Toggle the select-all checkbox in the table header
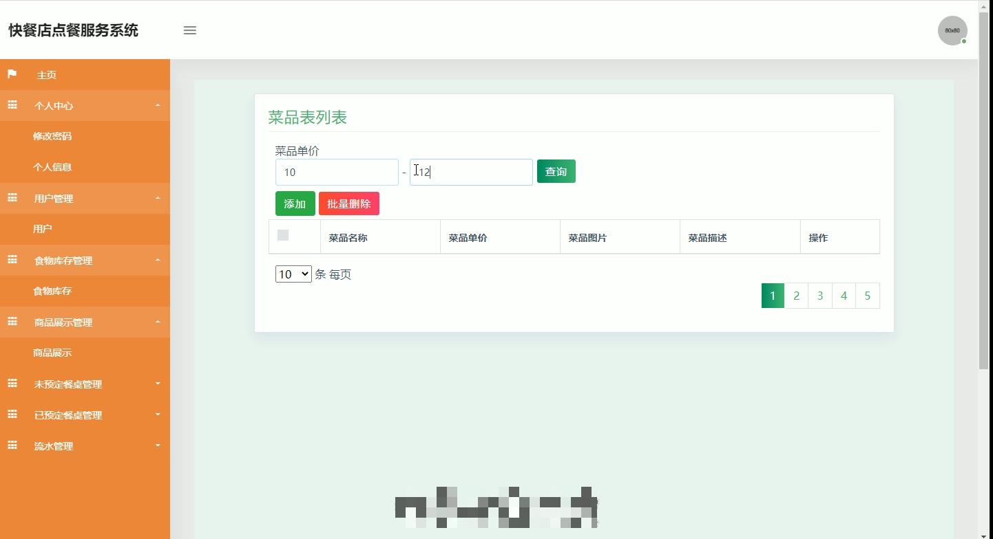993x539 pixels. (282, 235)
